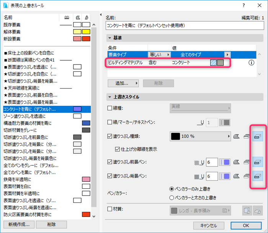Uncheck 仕上げ分離線を表示 checkbox
268x233 pixels.
click(118, 149)
